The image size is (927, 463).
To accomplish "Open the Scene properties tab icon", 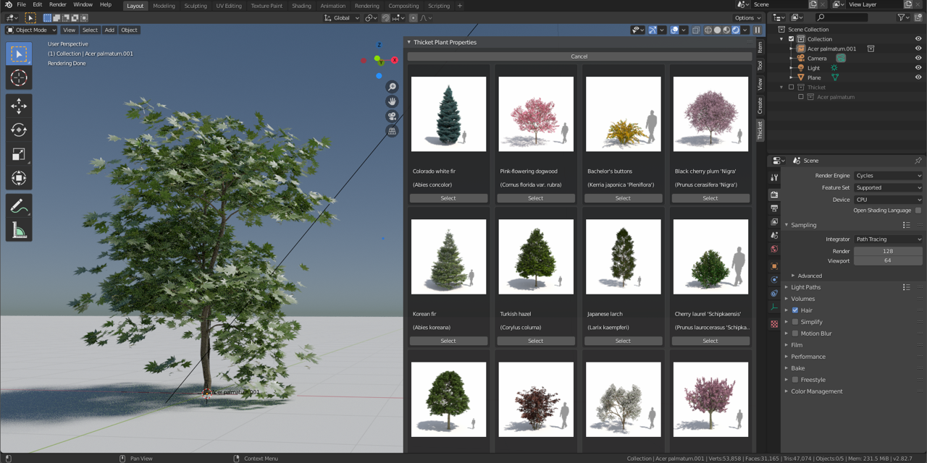I will point(774,236).
